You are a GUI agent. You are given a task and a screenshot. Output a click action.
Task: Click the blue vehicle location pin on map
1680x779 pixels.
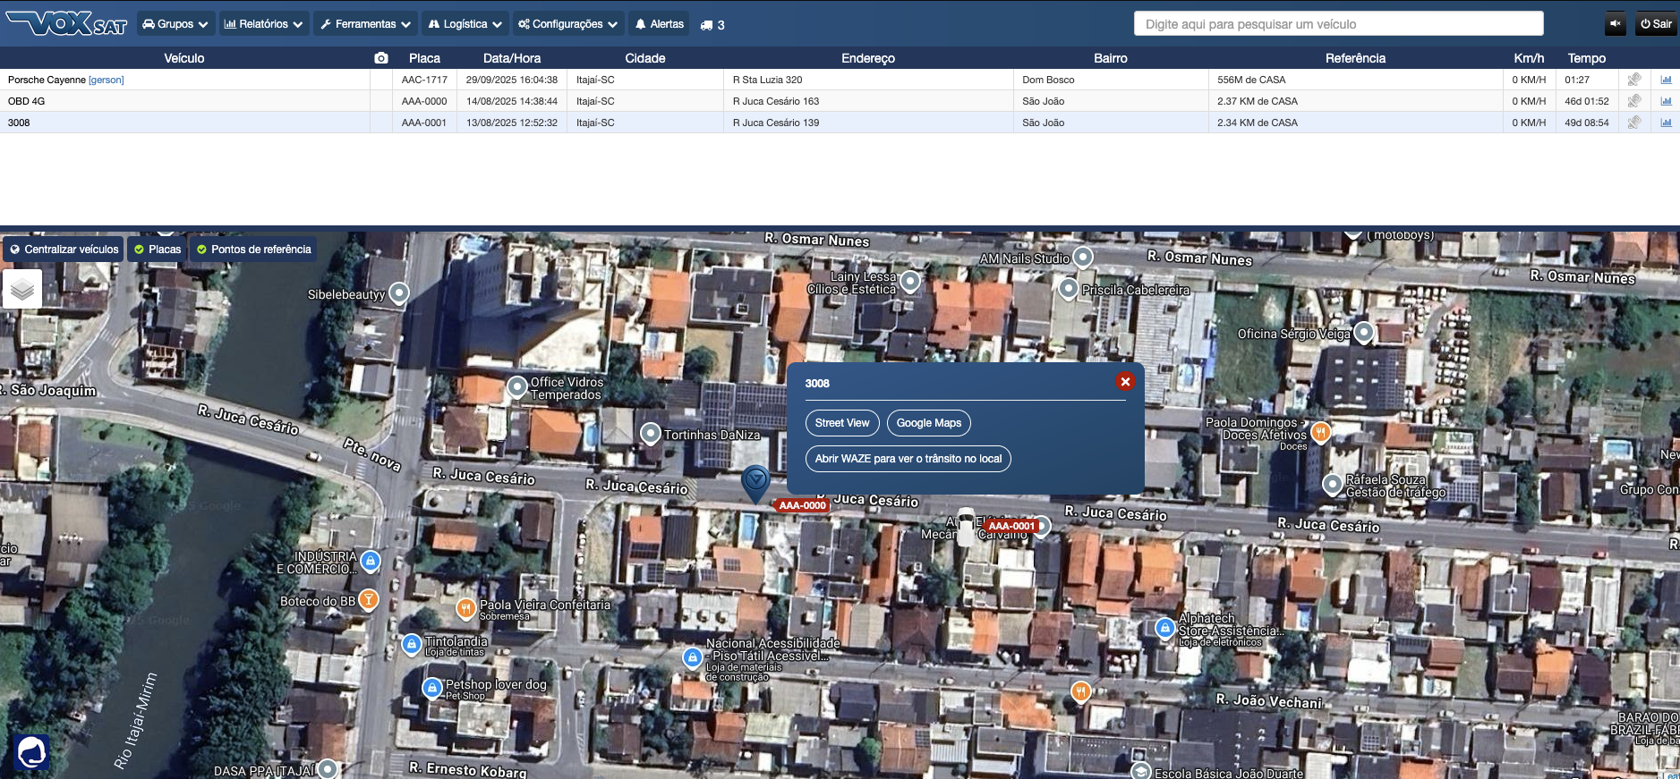click(x=755, y=481)
